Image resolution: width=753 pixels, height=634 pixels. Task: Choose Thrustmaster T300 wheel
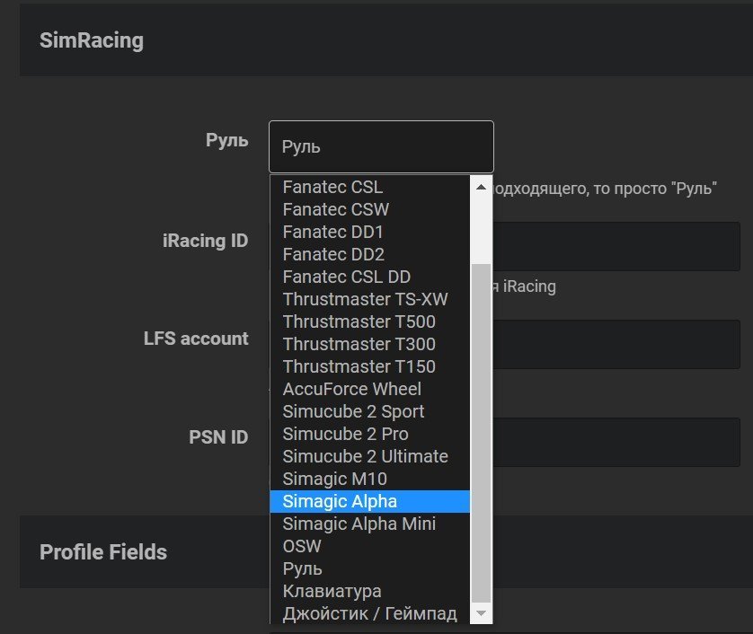click(359, 344)
